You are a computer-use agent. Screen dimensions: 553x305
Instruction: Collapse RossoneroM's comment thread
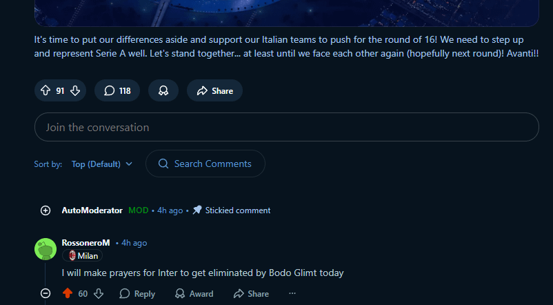pos(46,293)
